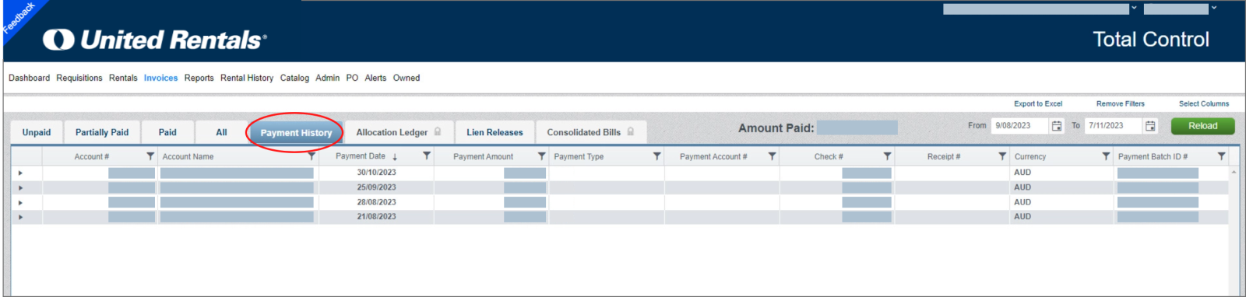1246x297 pixels.
Task: Click the To date field showing 7/11/2023
Action: click(1113, 126)
